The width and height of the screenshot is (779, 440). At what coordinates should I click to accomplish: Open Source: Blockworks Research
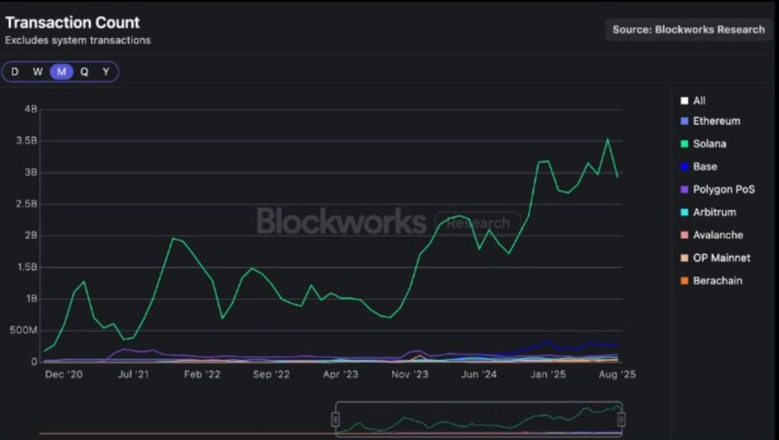pyautogui.click(x=687, y=30)
